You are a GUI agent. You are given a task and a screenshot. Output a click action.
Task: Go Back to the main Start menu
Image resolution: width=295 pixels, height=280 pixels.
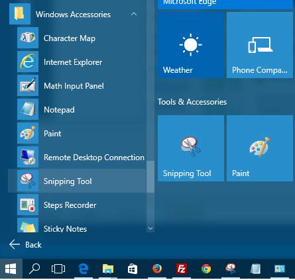pyautogui.click(x=25, y=244)
